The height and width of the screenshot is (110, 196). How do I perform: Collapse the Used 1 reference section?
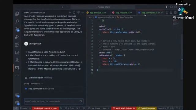(x=33, y=84)
